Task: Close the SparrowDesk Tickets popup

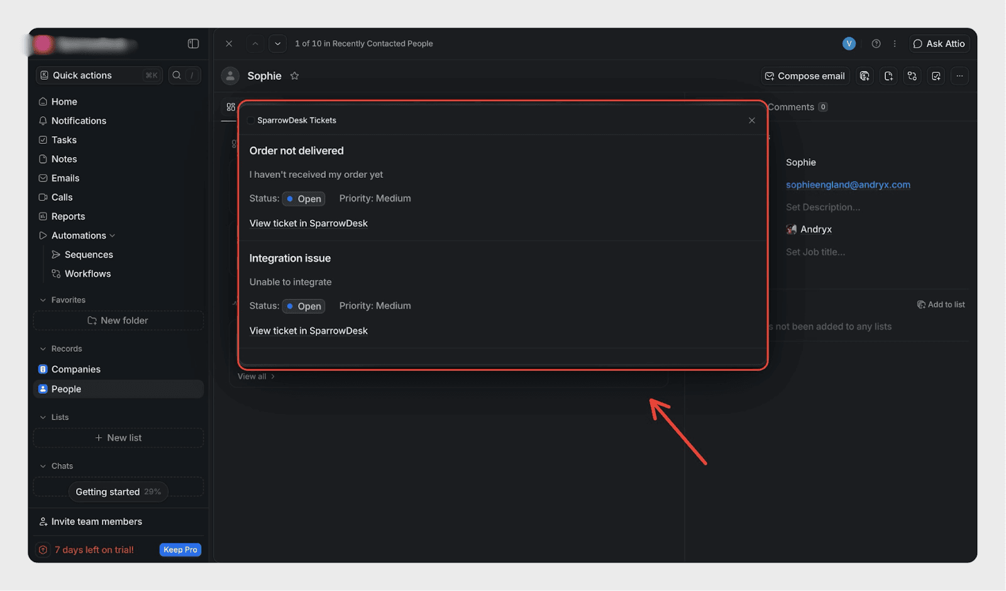Action: pos(752,121)
